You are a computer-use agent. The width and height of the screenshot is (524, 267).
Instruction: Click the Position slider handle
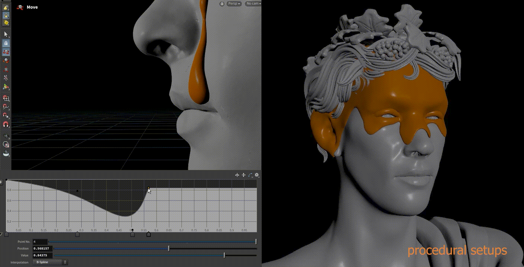point(169,248)
